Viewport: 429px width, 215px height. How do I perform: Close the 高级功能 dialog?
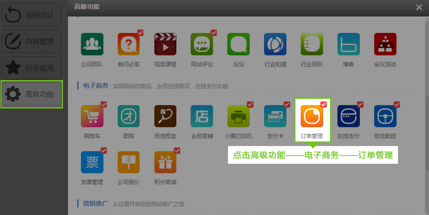click(x=419, y=8)
